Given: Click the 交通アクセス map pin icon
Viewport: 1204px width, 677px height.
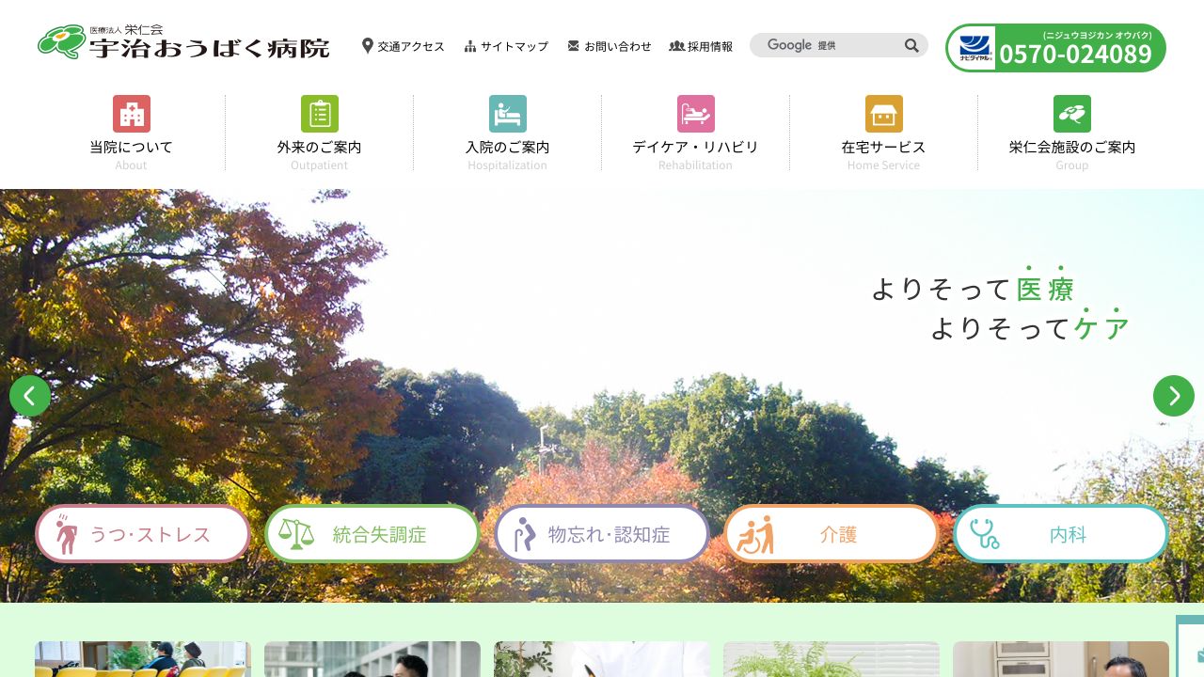Looking at the screenshot, I should [x=368, y=45].
